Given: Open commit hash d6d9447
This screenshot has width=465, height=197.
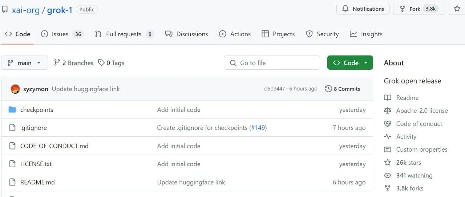Looking at the screenshot, I should coord(275,89).
